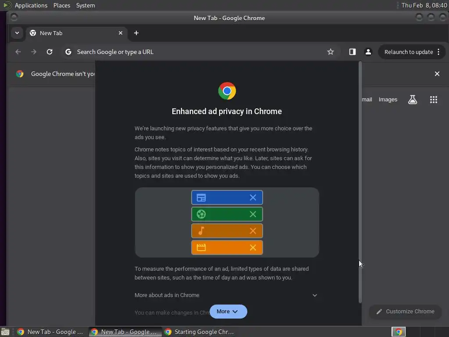Click the Google G icon in address bar

coord(68,52)
